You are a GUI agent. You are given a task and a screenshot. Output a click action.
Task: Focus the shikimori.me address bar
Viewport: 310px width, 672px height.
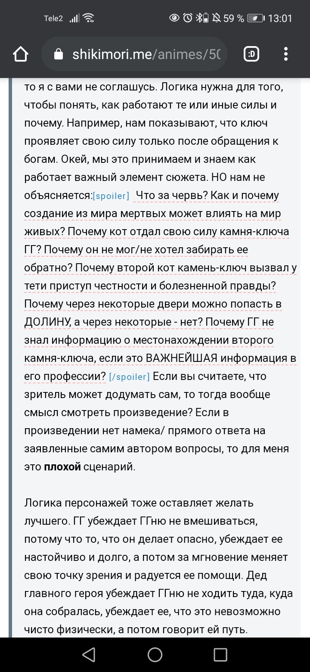[146, 54]
